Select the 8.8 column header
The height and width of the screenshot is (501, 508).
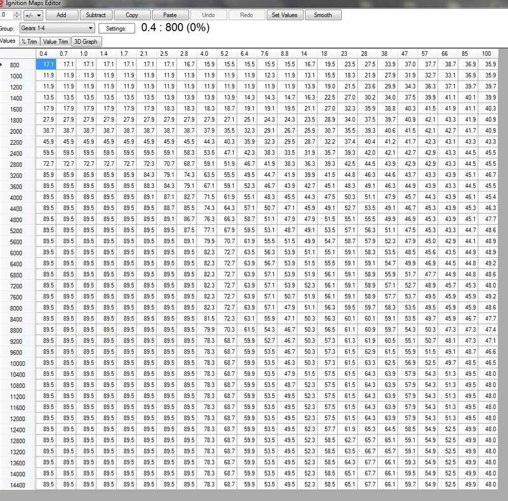click(x=288, y=53)
